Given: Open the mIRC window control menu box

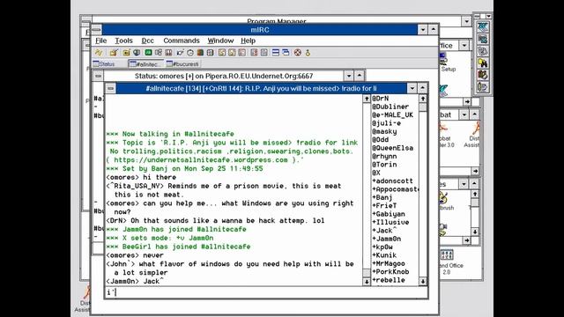Looking at the screenshot, I should 96,30.
